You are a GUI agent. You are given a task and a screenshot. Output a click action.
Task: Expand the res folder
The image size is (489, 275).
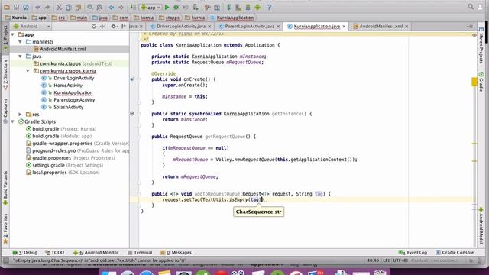click(x=21, y=115)
